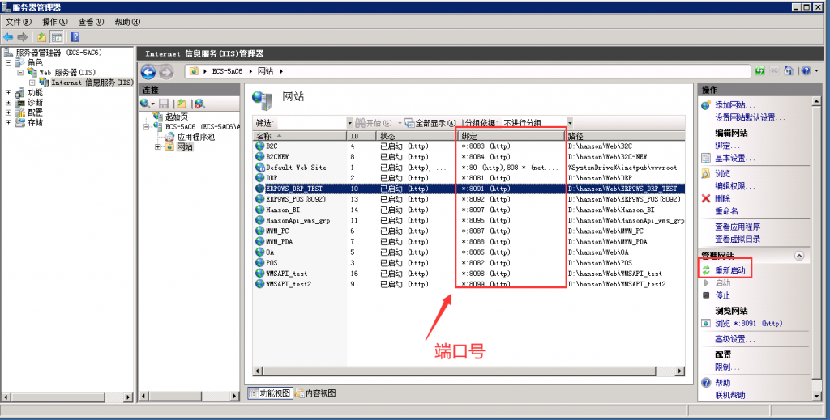The image size is (830, 420).
Task: Open the 帮助(H) menu
Action: pos(127,22)
